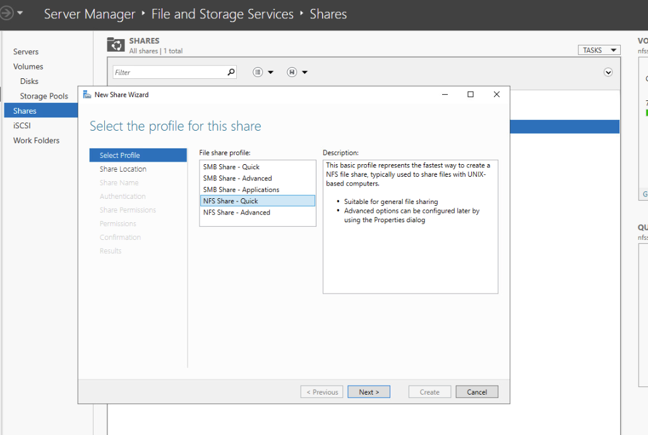Click the Shares tile icon
The image size is (648, 435).
tap(116, 44)
